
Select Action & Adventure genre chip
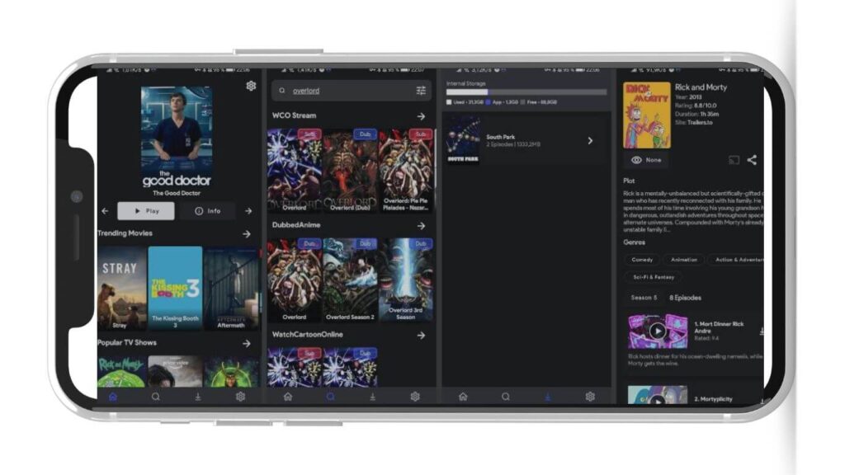coord(736,260)
